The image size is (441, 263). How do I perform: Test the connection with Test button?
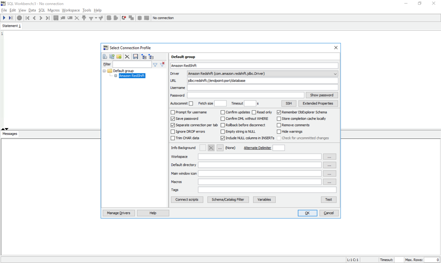point(329,200)
